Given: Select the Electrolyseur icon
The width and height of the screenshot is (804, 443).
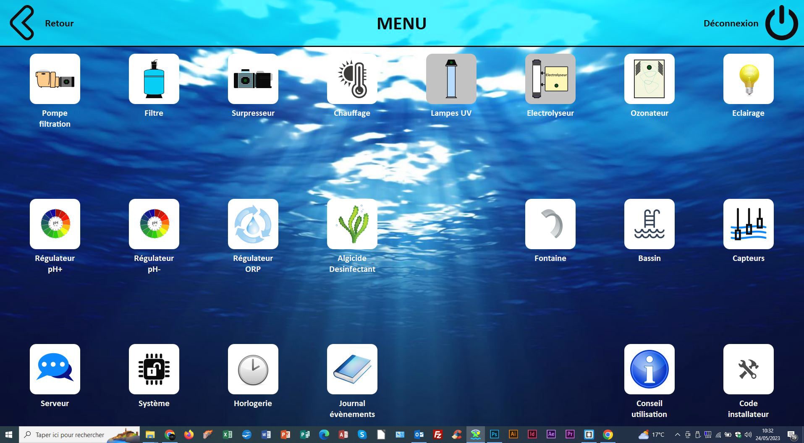Looking at the screenshot, I should pyautogui.click(x=550, y=79).
